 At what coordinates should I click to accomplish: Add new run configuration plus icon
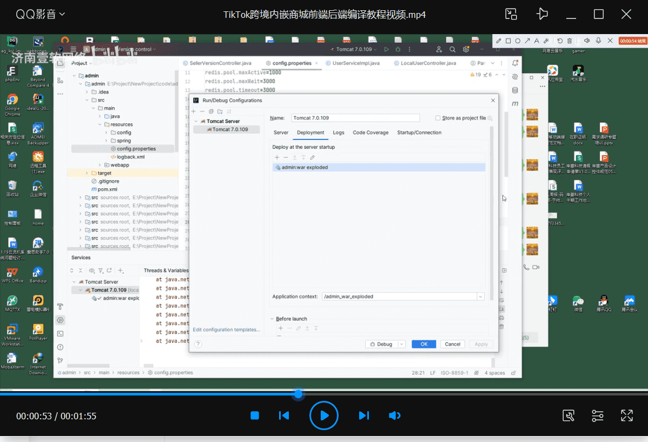[194, 111]
